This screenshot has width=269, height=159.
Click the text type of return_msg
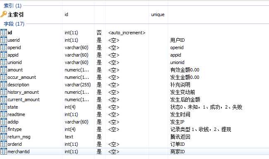69,137
